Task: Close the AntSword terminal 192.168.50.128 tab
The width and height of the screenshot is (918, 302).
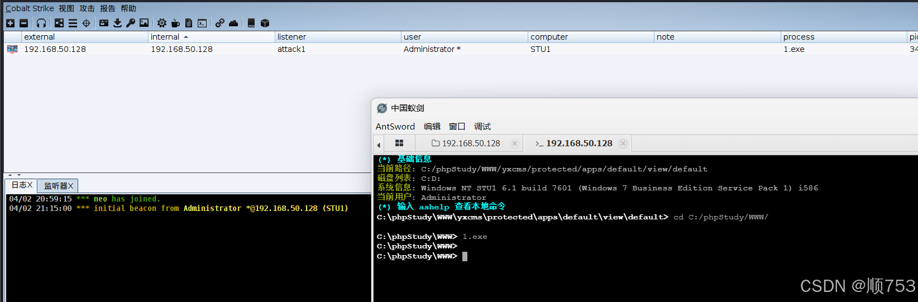Action: (623, 143)
